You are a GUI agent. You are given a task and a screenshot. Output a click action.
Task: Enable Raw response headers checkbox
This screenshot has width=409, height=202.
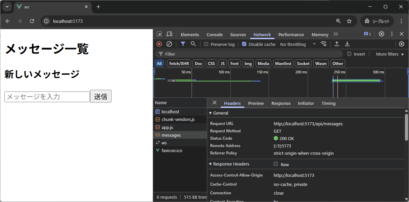pos(276,164)
